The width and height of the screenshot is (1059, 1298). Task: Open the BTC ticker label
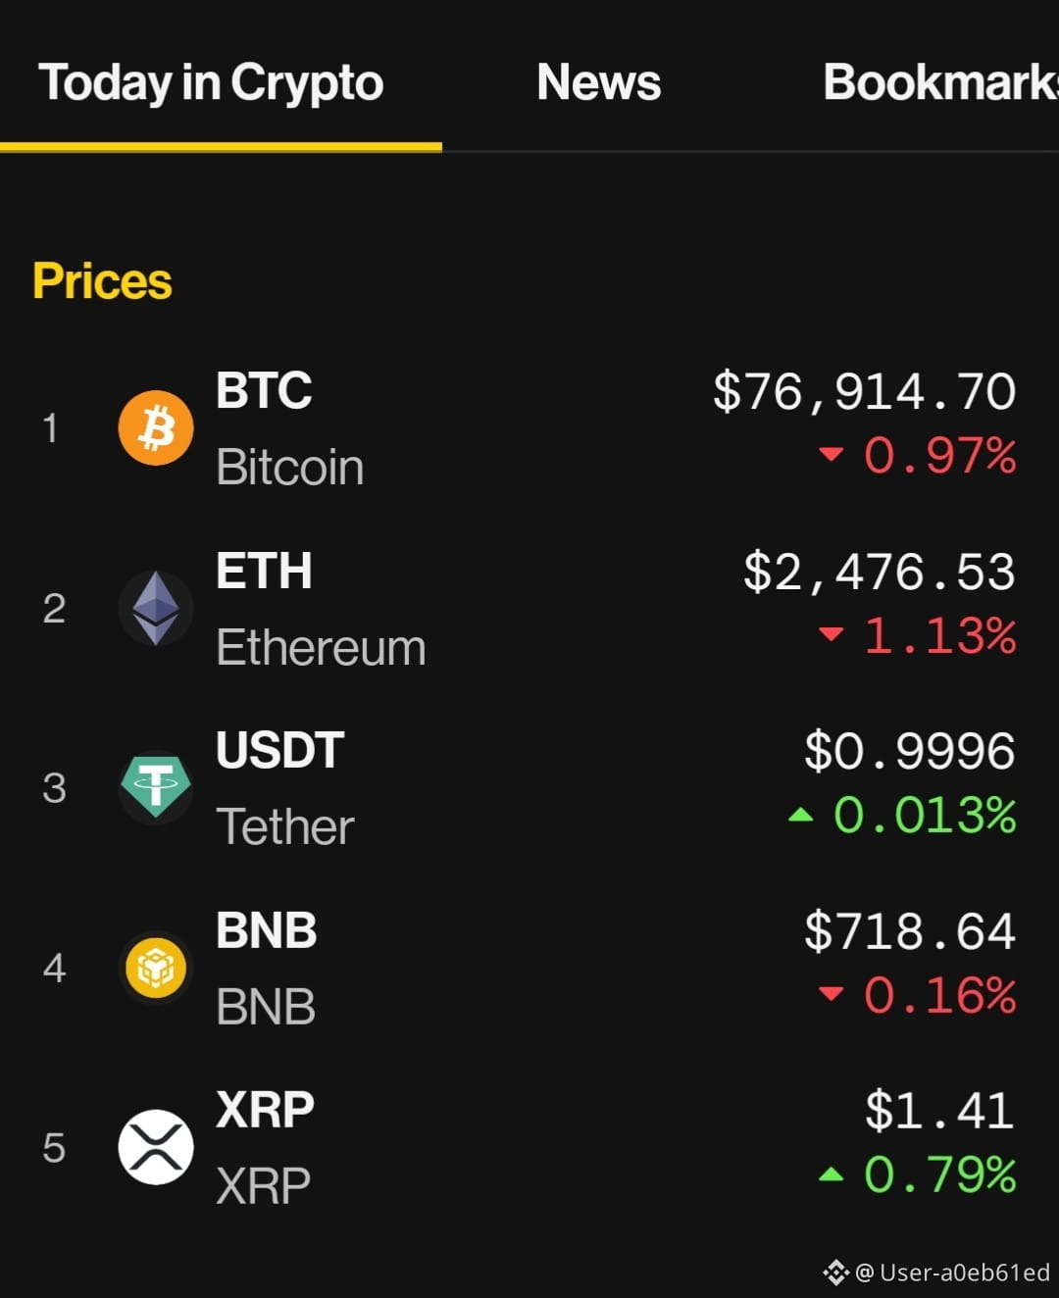pos(264,390)
